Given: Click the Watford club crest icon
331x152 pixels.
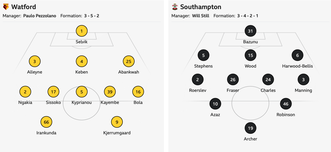Looking at the screenshot, I should coord(6,7).
